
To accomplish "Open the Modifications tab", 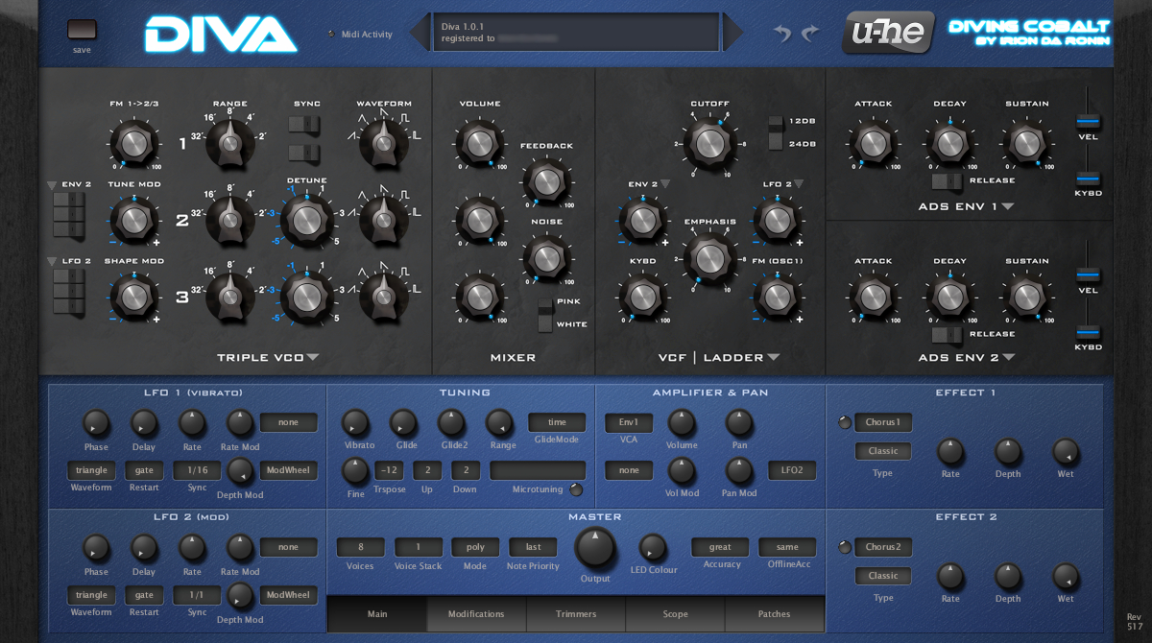I will coord(476,614).
